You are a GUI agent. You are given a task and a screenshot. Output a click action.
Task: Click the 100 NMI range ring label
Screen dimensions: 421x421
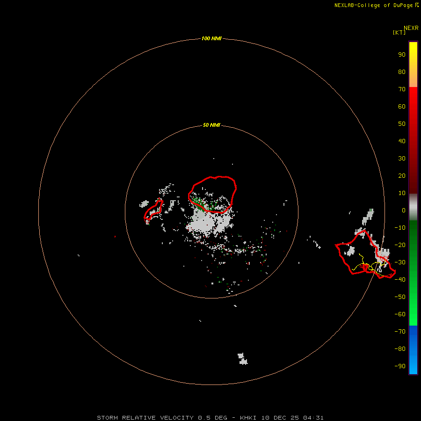[x=211, y=39]
